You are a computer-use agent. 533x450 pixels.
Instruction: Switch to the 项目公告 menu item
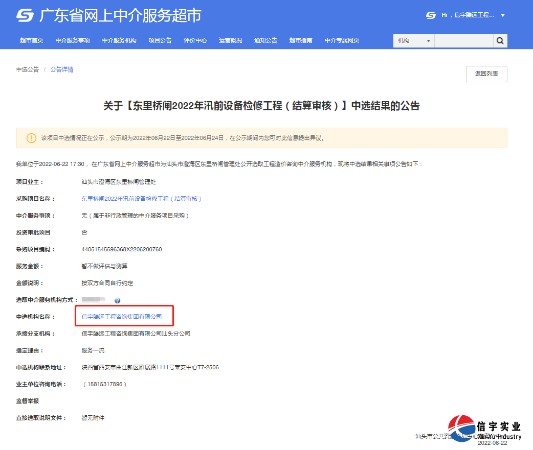coord(160,40)
